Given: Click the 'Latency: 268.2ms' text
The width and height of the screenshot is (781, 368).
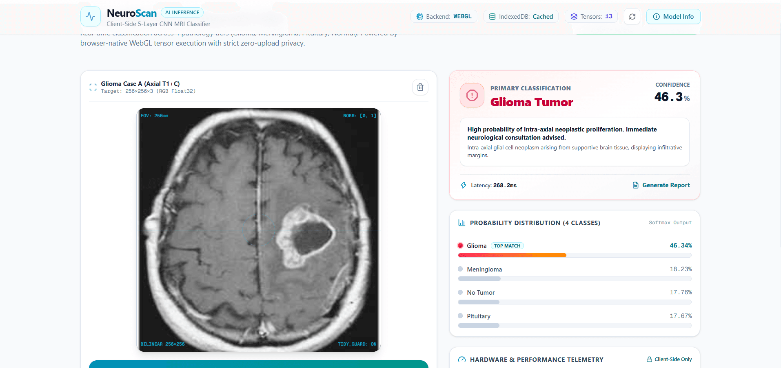Looking at the screenshot, I should [494, 185].
